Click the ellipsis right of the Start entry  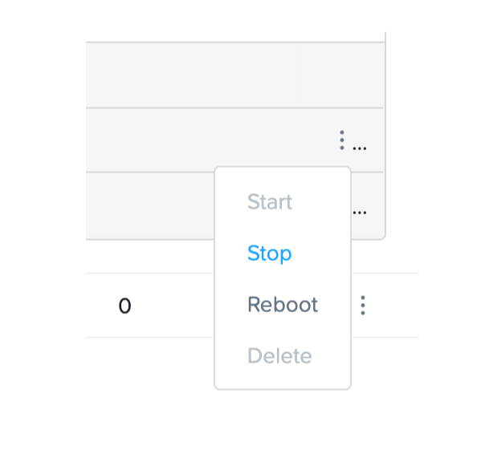(x=360, y=212)
